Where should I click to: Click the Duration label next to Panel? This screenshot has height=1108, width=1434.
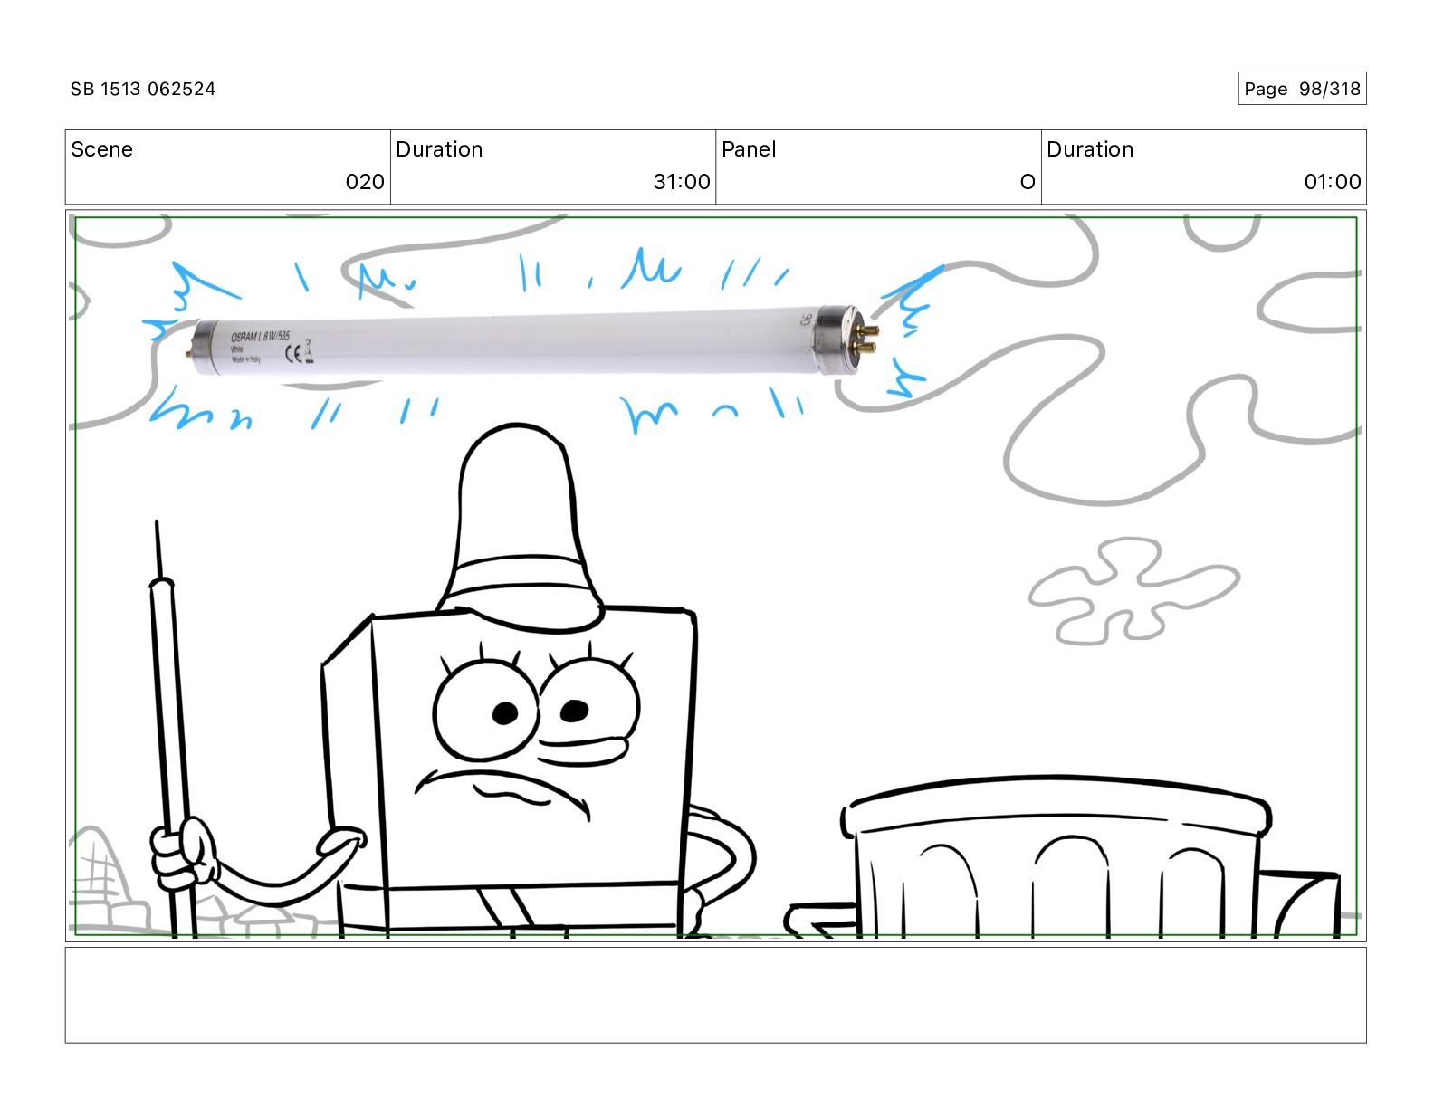(1090, 149)
